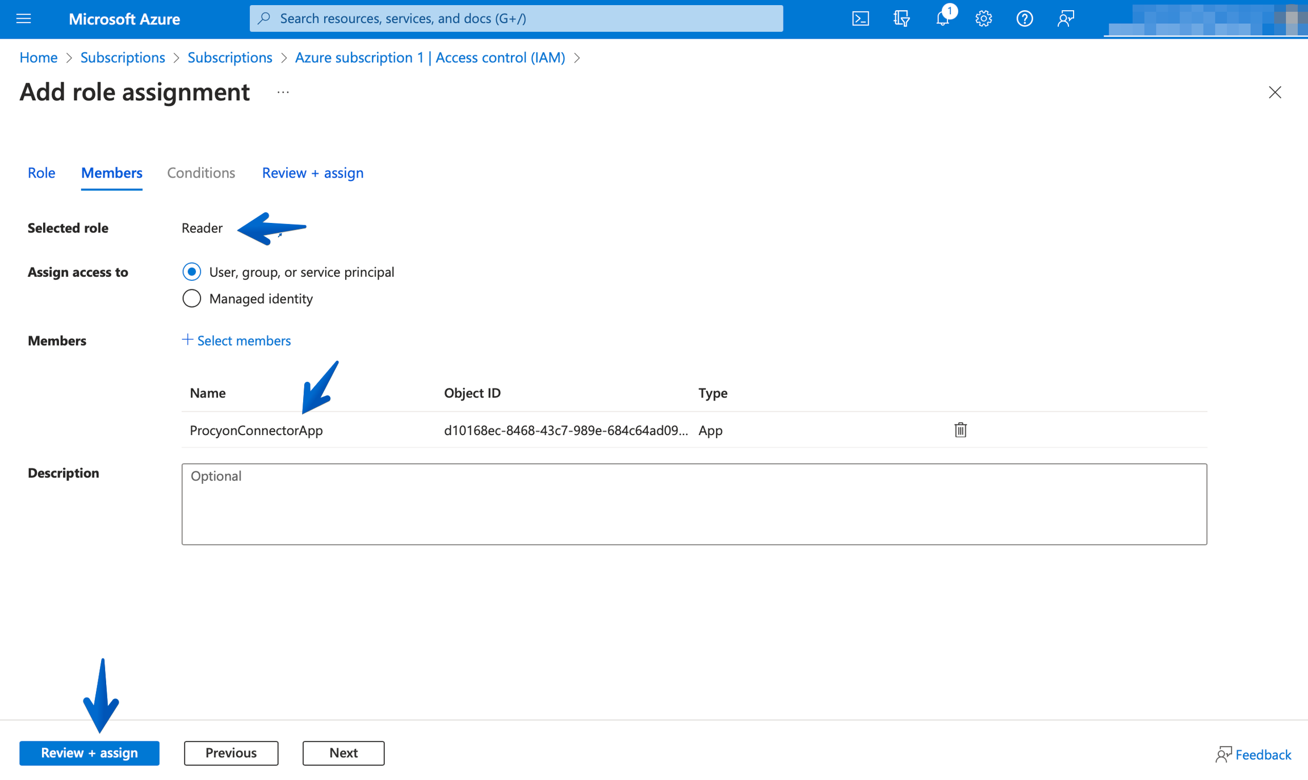This screenshot has height=780, width=1308.
Task: Open the Help and support panel
Action: point(1024,18)
